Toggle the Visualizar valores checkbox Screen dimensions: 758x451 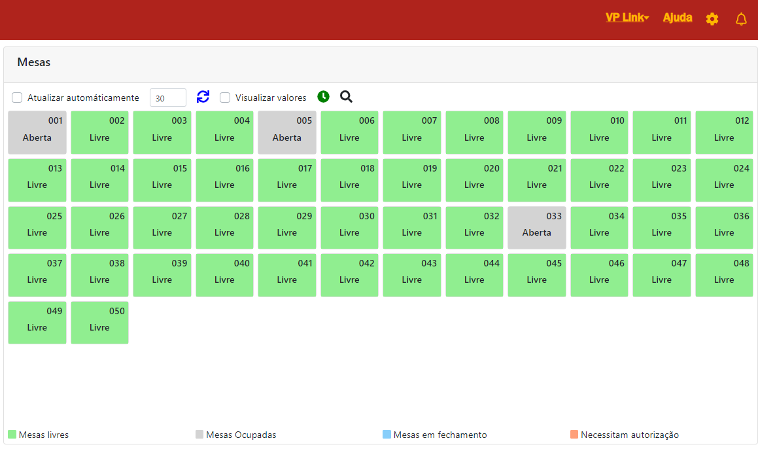point(225,98)
